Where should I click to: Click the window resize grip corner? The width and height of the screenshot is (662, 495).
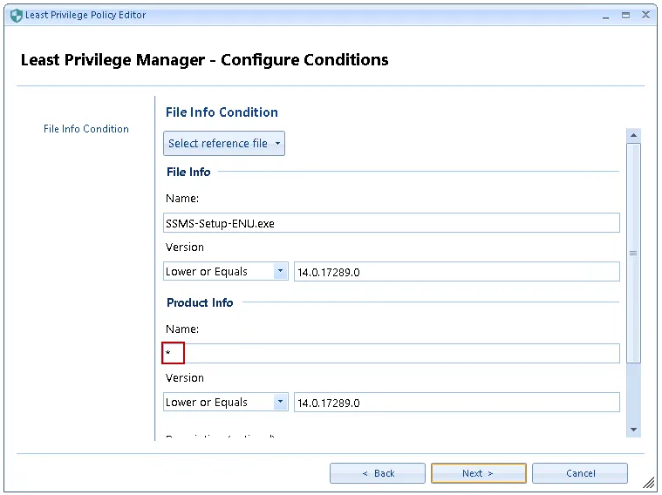coord(650,484)
